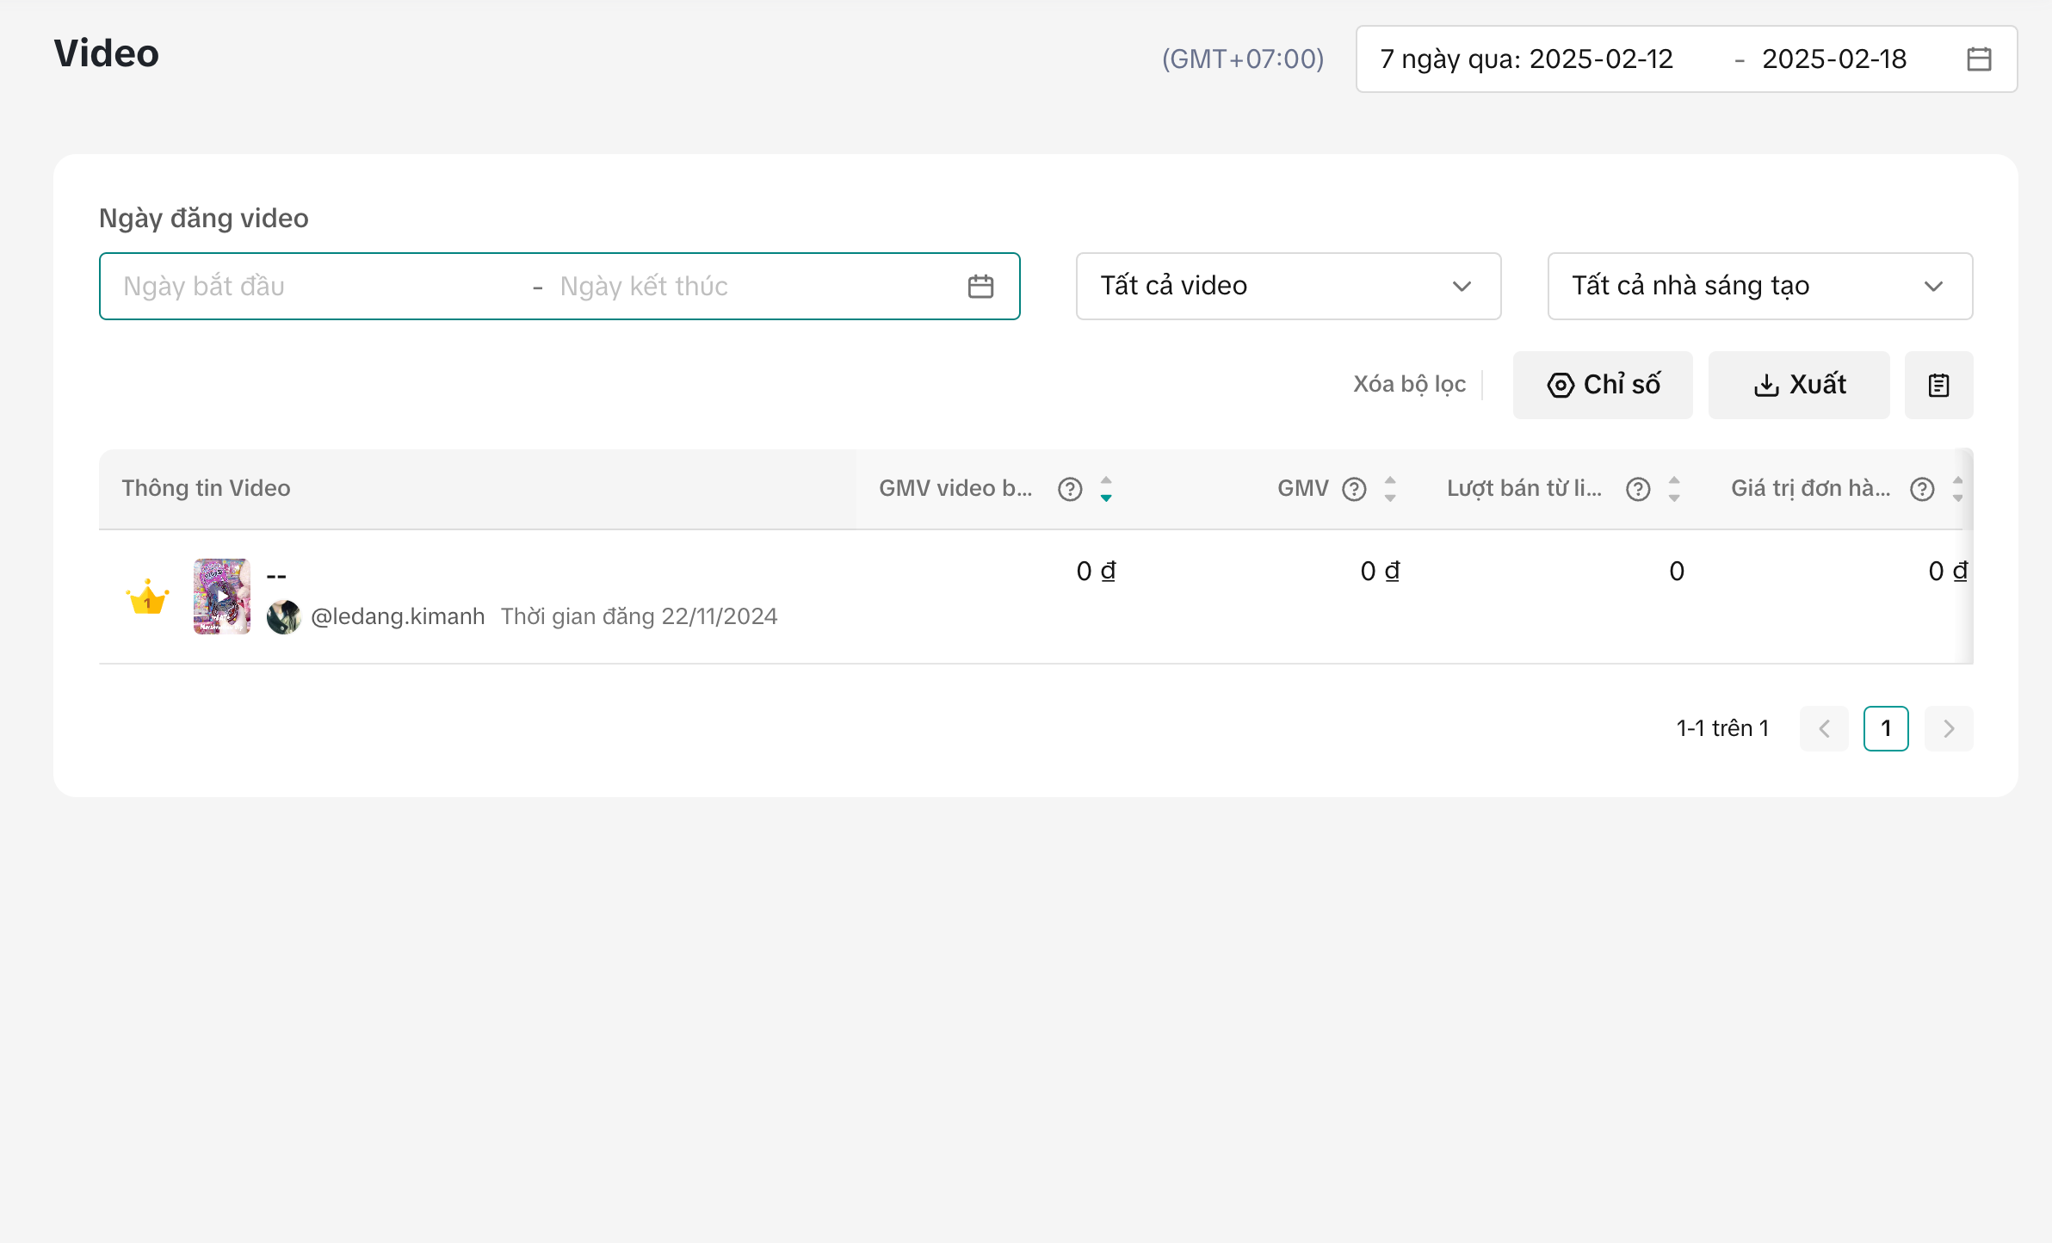This screenshot has width=2052, height=1243.
Task: Open the clipboard report icon button
Action: coord(1938,386)
